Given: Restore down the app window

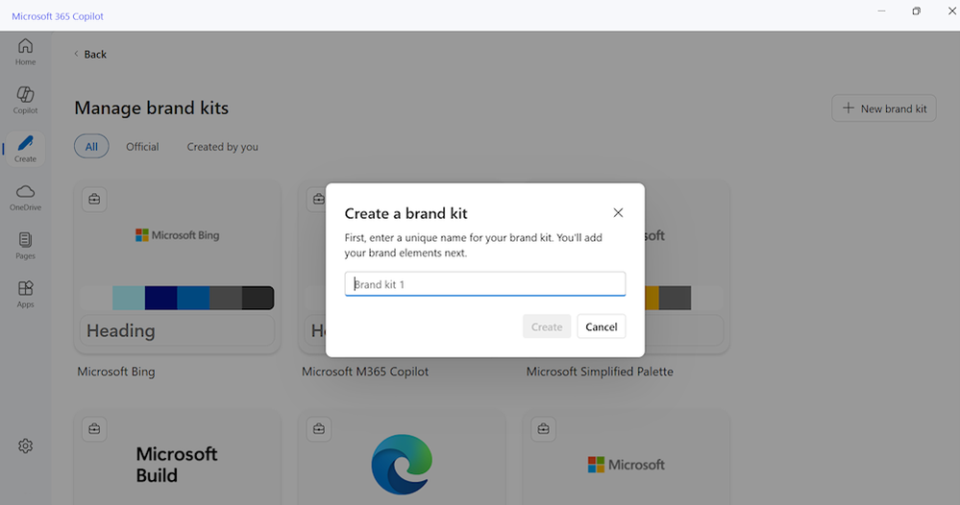Looking at the screenshot, I should pyautogui.click(x=916, y=11).
